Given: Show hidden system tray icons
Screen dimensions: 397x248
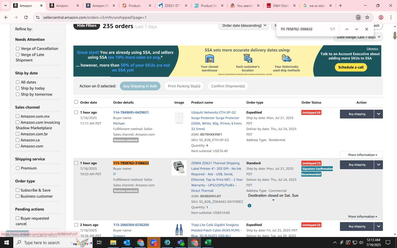Looking at the screenshot, I should click(335, 242).
